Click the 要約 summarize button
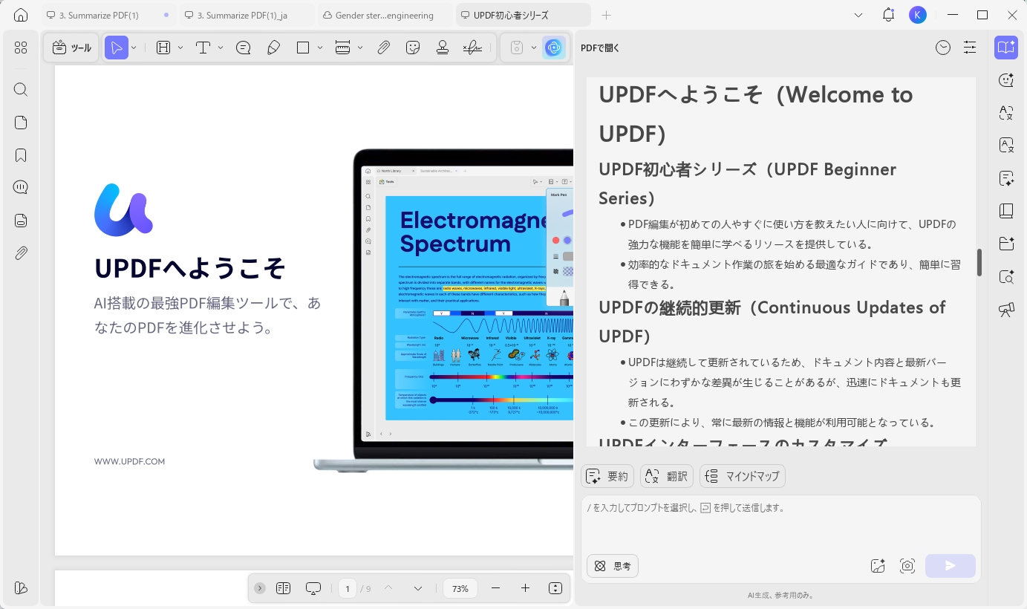The width and height of the screenshot is (1027, 609). click(x=607, y=476)
